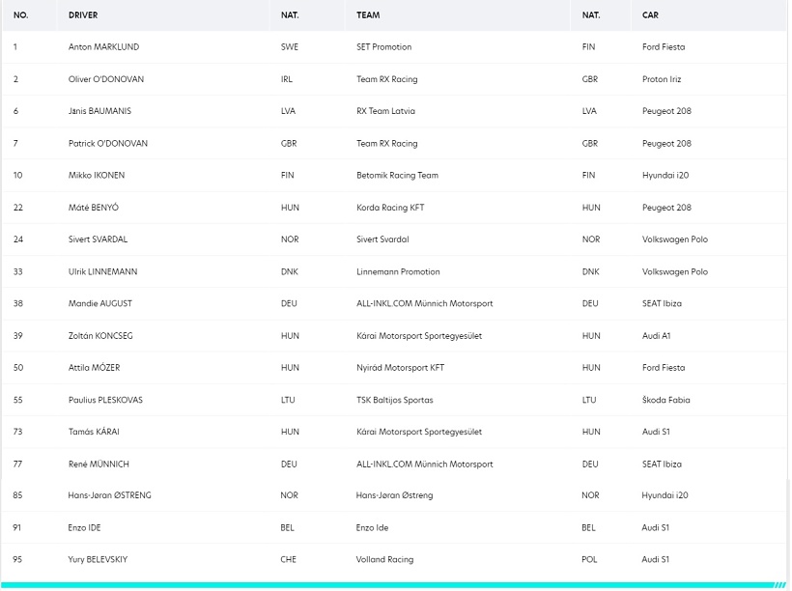
Task: Select driver Oliver O'DONOVAN
Action: [x=106, y=79]
